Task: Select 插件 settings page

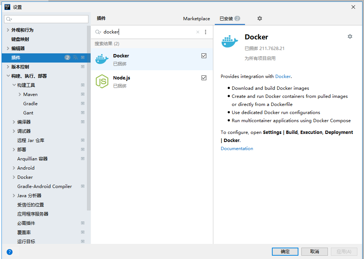Action: 46,57
